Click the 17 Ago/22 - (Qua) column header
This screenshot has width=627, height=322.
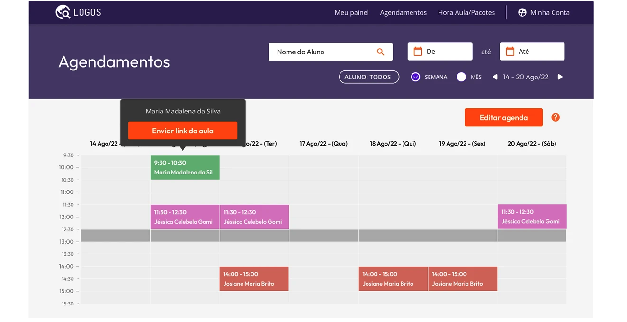323,144
